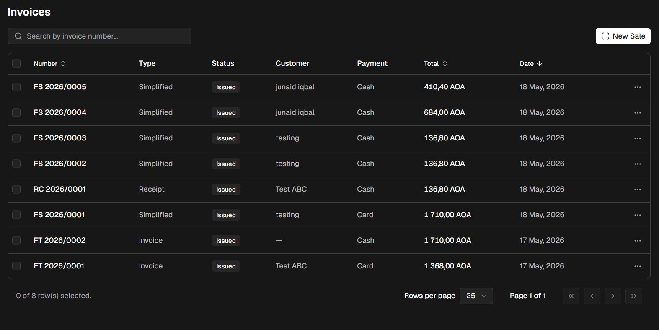Open actions menu for FS 2026/0005
The image size is (659, 330).
[x=638, y=87]
